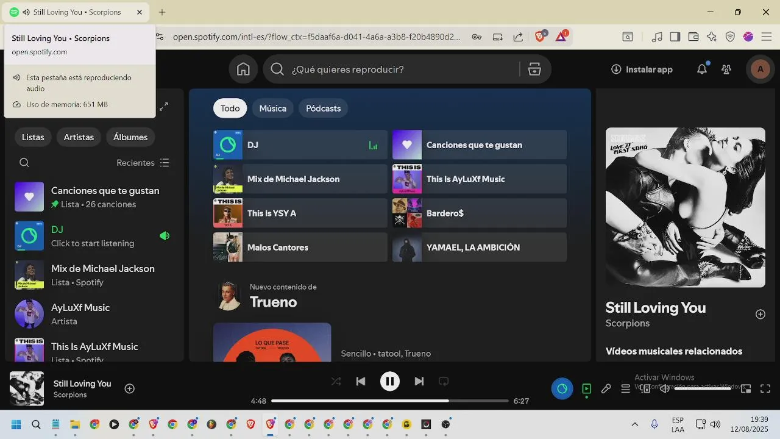Select Canciones que te gustan in library
780x439 pixels.
(x=93, y=197)
